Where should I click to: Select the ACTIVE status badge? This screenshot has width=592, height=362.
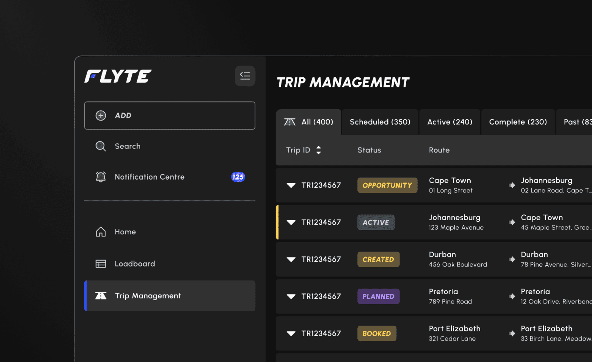coord(376,222)
